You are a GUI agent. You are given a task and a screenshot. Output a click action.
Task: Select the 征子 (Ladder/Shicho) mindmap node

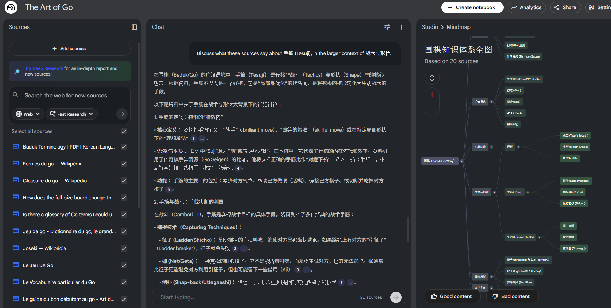pos(576,181)
